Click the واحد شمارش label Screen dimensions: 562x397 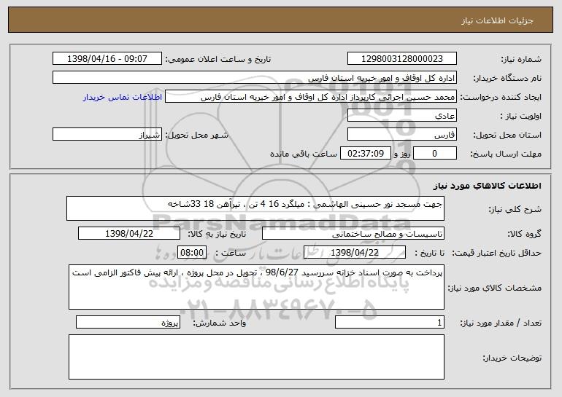point(220,323)
